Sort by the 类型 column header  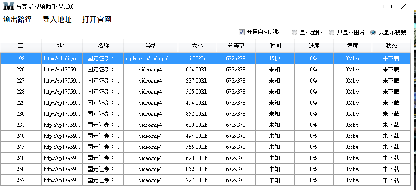(151, 46)
